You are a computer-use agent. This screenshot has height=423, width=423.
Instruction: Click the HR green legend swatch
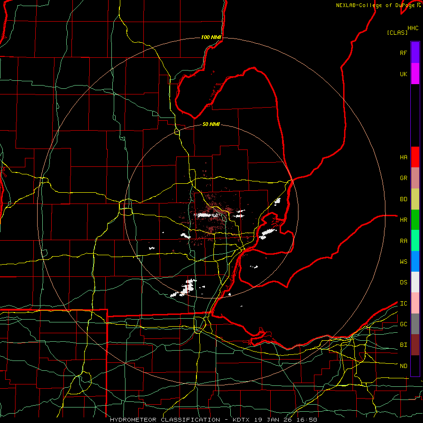pyautogui.click(x=415, y=220)
